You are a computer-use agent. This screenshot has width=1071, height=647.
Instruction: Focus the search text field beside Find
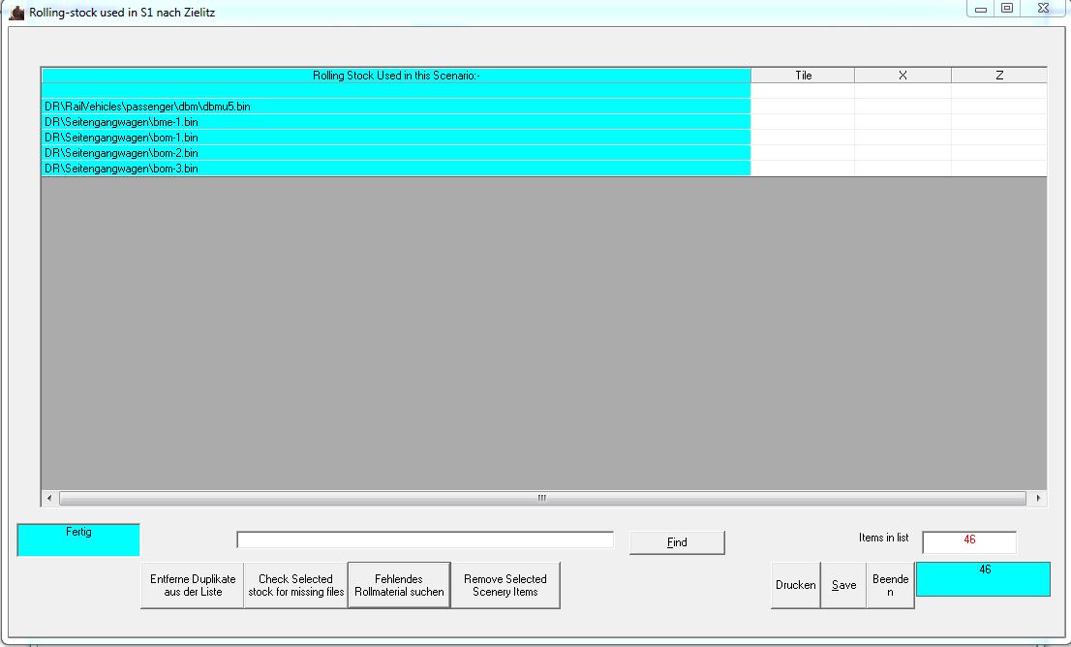tap(425, 539)
